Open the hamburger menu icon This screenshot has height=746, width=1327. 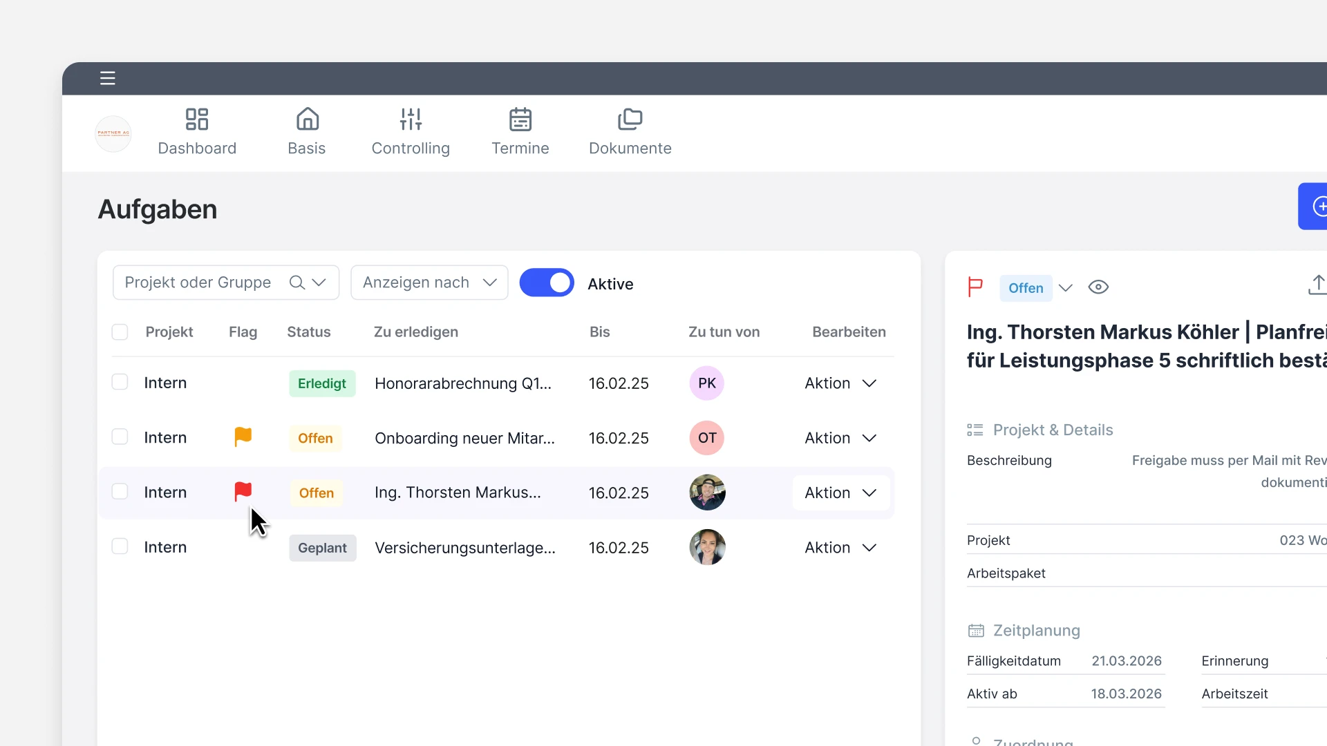[x=107, y=78]
